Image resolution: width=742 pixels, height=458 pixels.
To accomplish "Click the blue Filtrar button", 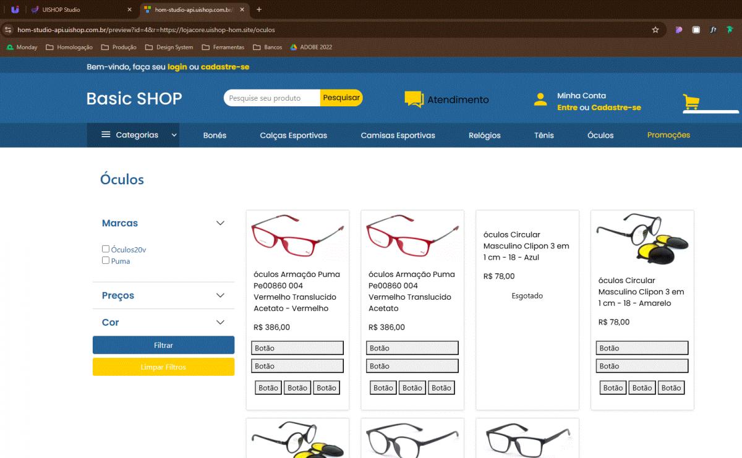I will [x=163, y=345].
